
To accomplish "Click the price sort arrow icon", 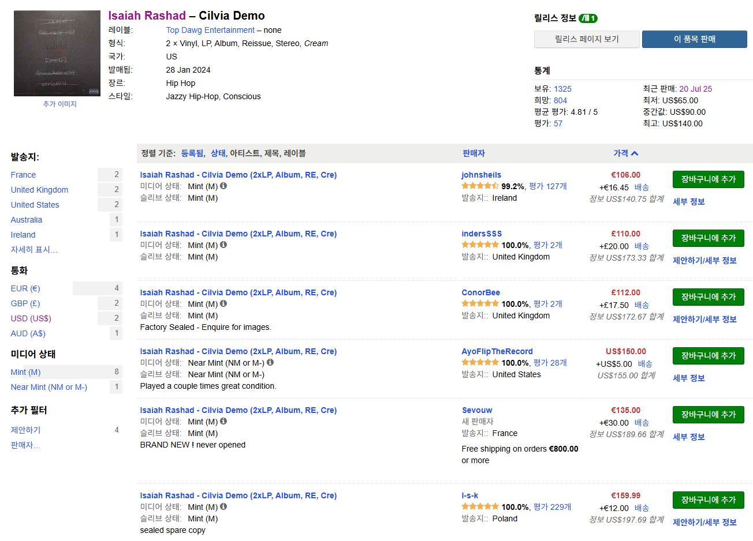I will 635,153.
